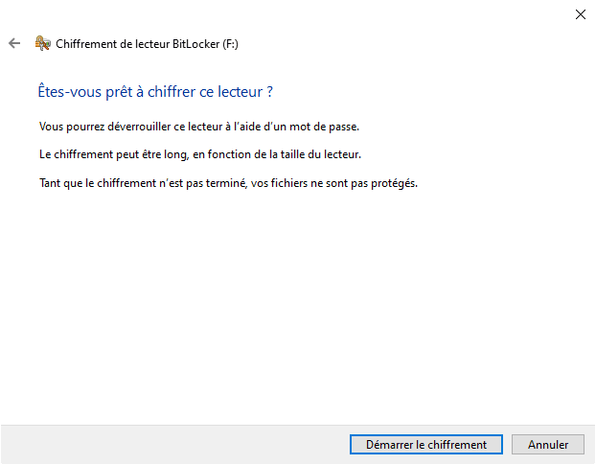Click the line starting with Tant que le chiffrement
The width and height of the screenshot is (596, 465).
click(229, 182)
